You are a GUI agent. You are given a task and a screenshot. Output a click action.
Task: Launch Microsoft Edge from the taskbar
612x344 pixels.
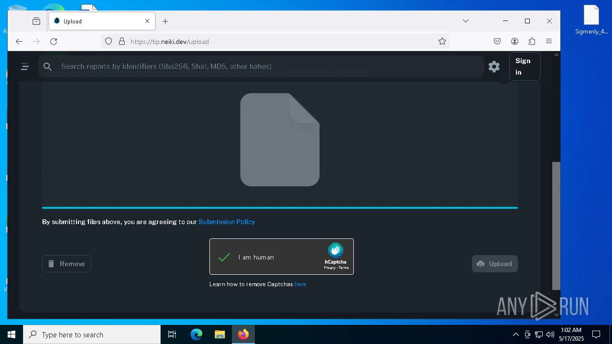pyautogui.click(x=197, y=334)
